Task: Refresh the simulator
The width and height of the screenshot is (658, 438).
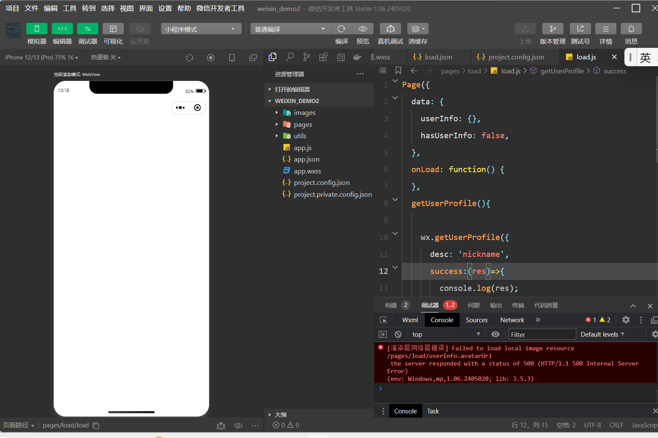Action: click(190, 58)
